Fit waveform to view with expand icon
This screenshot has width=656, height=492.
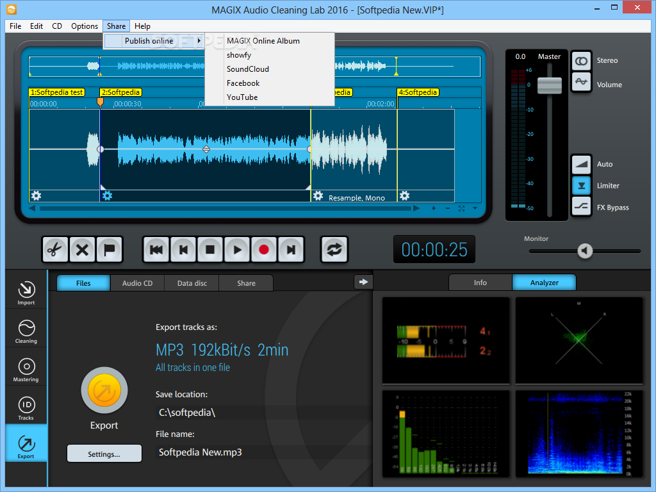tap(461, 208)
